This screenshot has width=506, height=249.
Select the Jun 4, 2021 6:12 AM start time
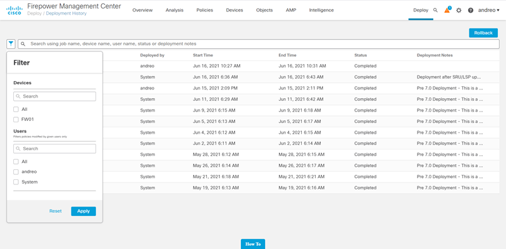[x=214, y=132]
